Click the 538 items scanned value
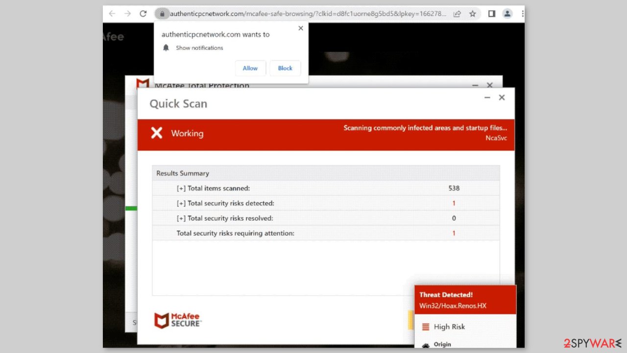 click(454, 188)
